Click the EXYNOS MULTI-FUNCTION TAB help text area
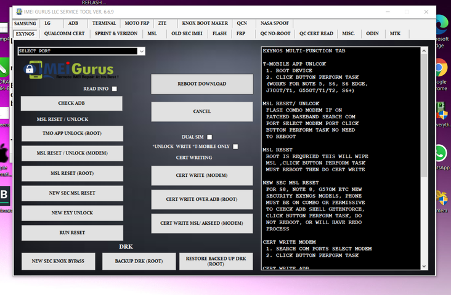Image resolution: width=451 pixels, height=295 pixels. 341,158
